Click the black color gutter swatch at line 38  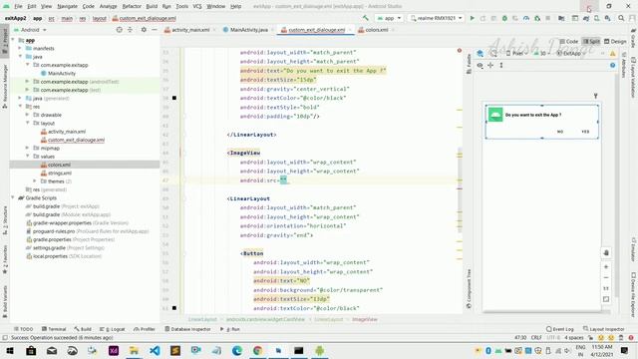tap(174, 98)
